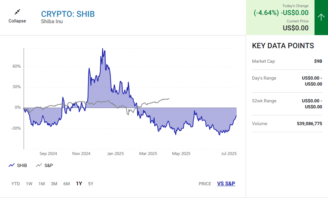
Task: Click the S&P legend line icon
Action: [x=39, y=165]
